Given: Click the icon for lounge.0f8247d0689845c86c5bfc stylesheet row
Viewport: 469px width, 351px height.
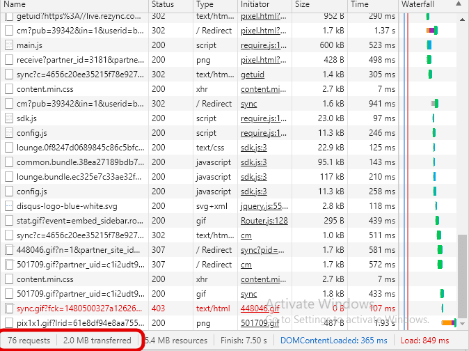Looking at the screenshot, I should [x=9, y=148].
